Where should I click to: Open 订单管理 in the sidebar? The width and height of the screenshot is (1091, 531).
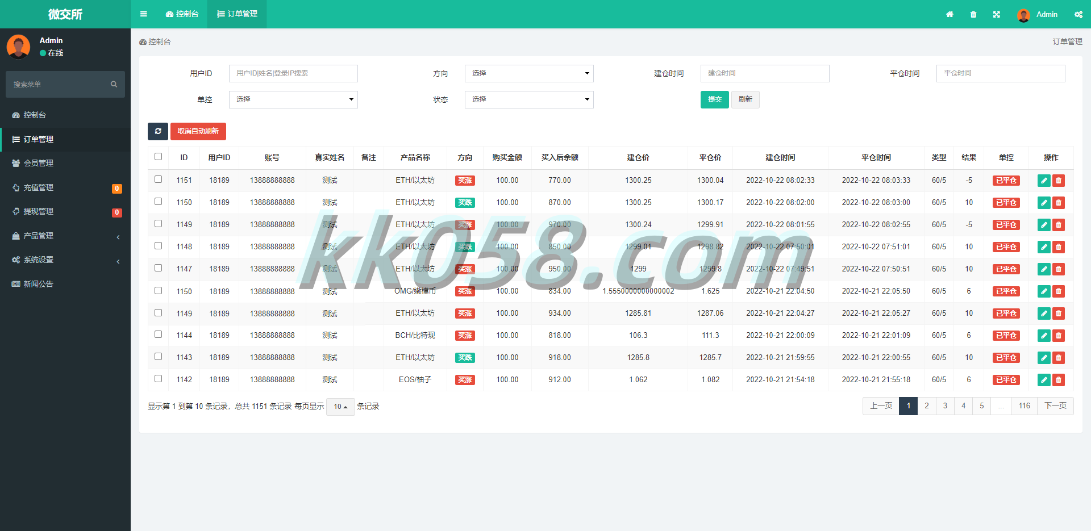tap(65, 139)
